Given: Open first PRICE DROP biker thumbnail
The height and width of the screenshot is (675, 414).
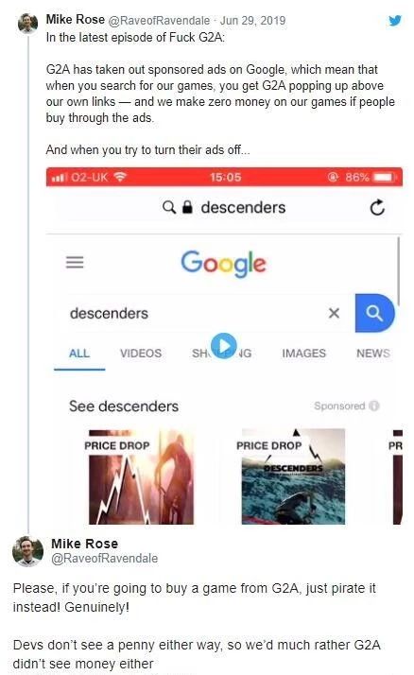Looking at the screenshot, I should (x=141, y=476).
